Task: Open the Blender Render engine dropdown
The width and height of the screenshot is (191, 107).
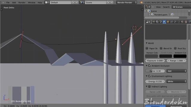Action: pyautogui.click(x=126, y=2)
